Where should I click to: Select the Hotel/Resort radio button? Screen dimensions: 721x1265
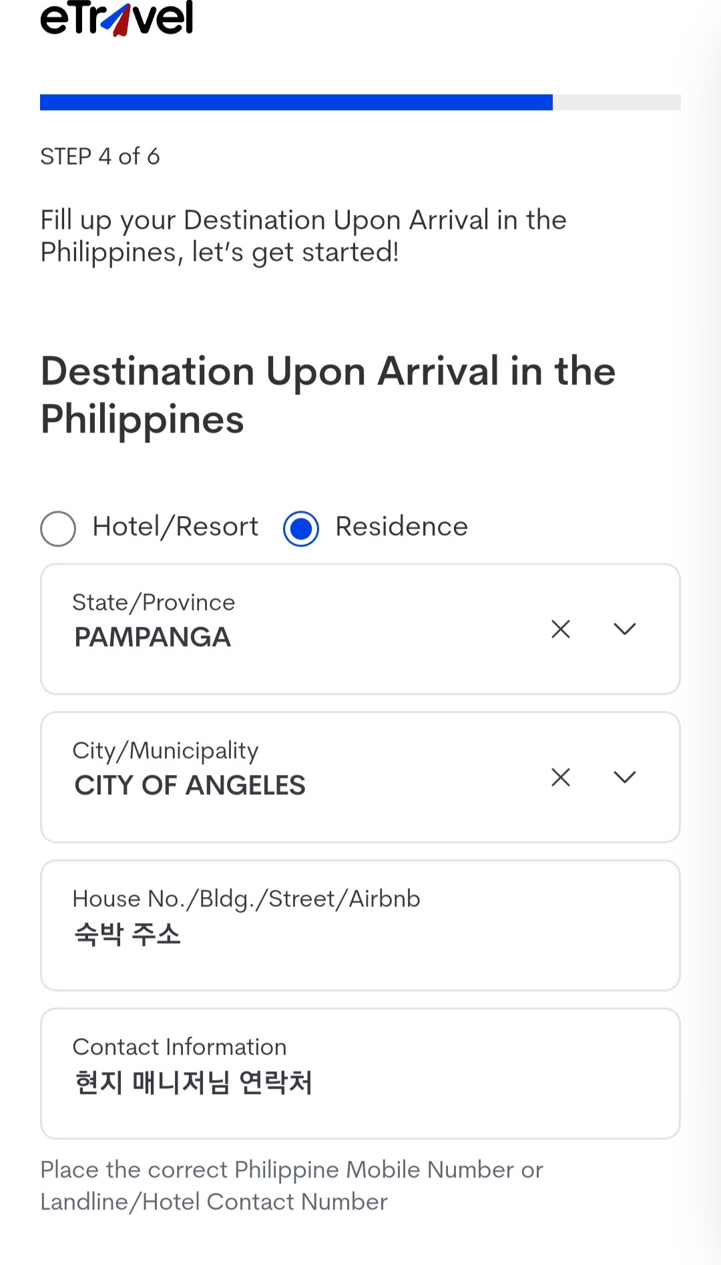[x=58, y=529]
